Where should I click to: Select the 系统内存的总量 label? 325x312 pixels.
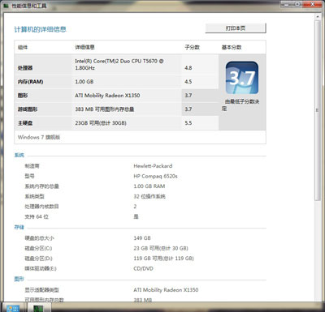coord(41,186)
